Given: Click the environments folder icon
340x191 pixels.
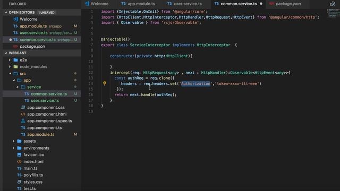Looking at the screenshot, I should click(19, 148).
